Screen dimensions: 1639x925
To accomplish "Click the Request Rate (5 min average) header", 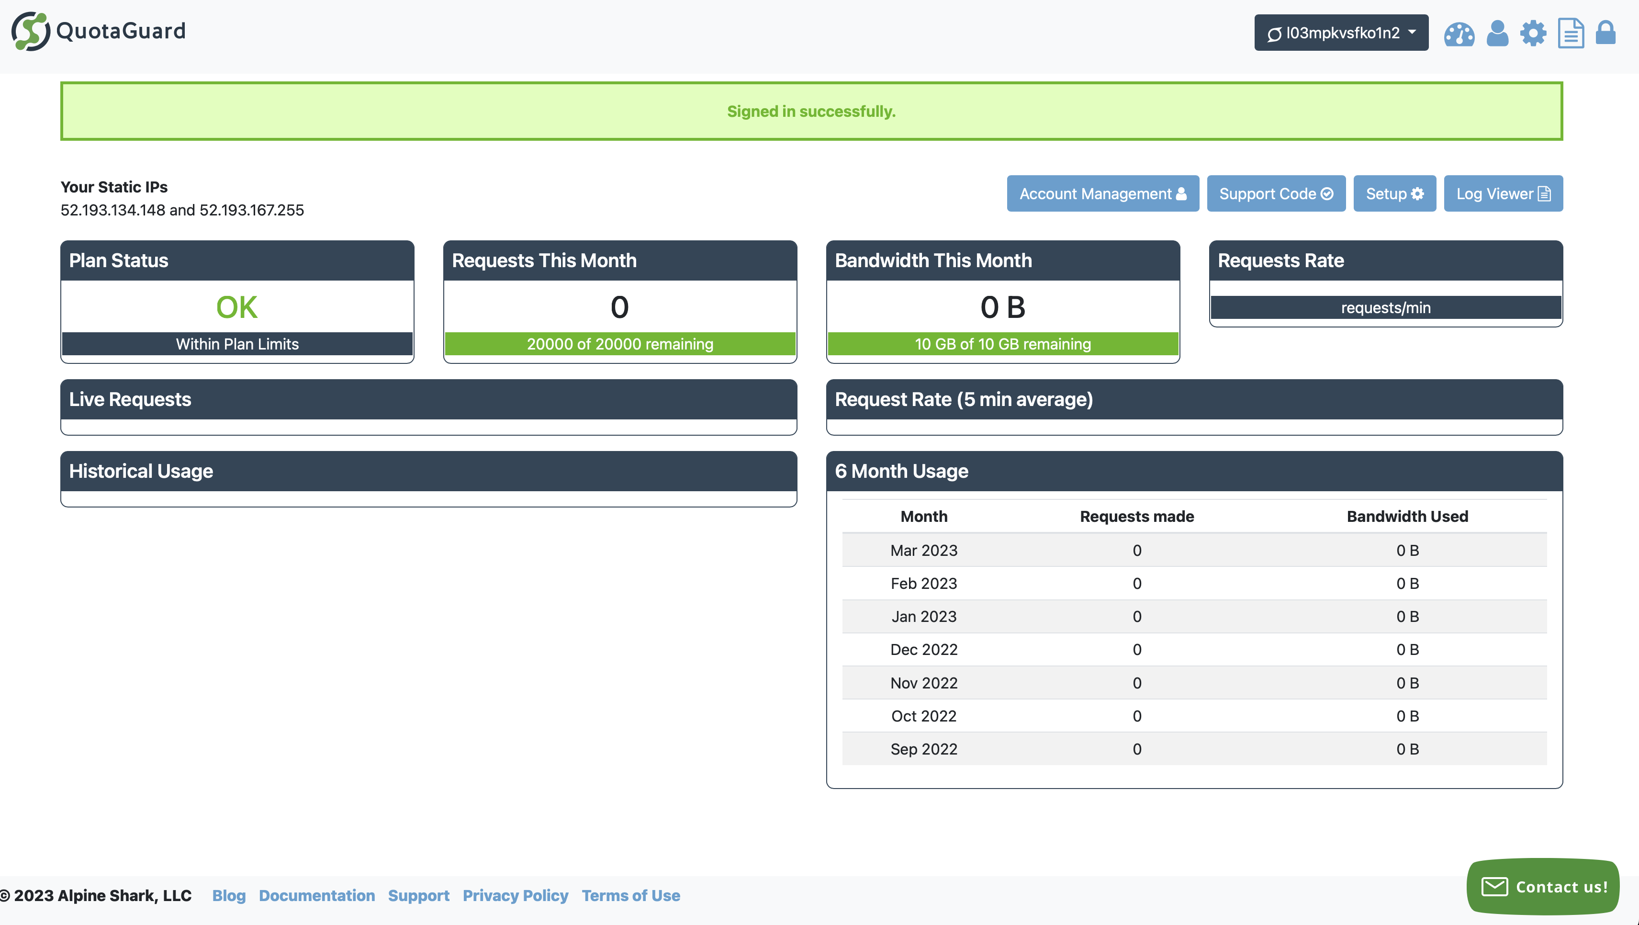I will [1194, 399].
